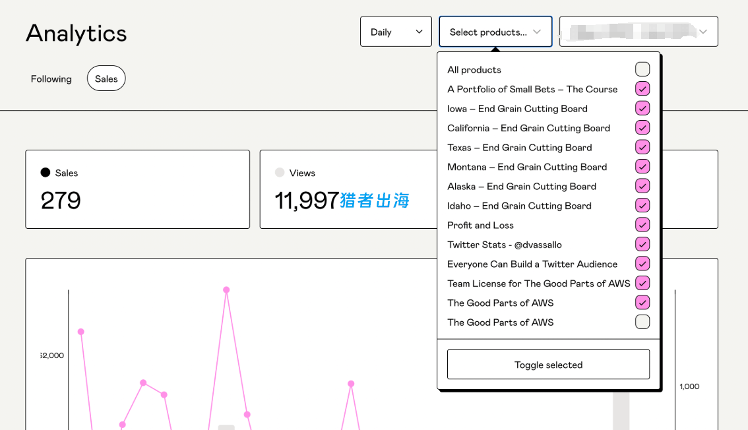Select the Sales tab
This screenshot has height=430, width=748.
click(106, 78)
